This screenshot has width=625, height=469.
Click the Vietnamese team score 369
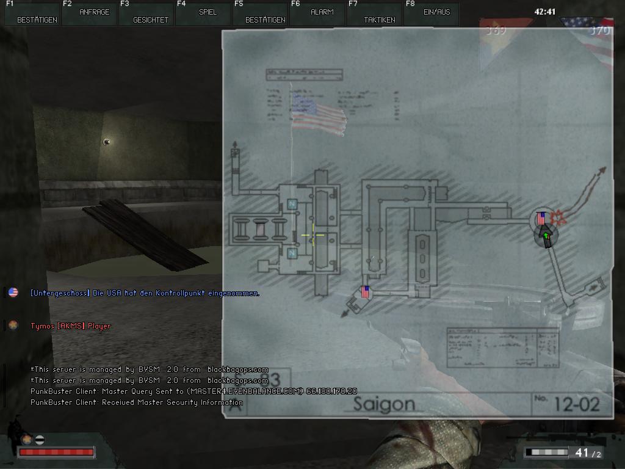tap(496, 31)
